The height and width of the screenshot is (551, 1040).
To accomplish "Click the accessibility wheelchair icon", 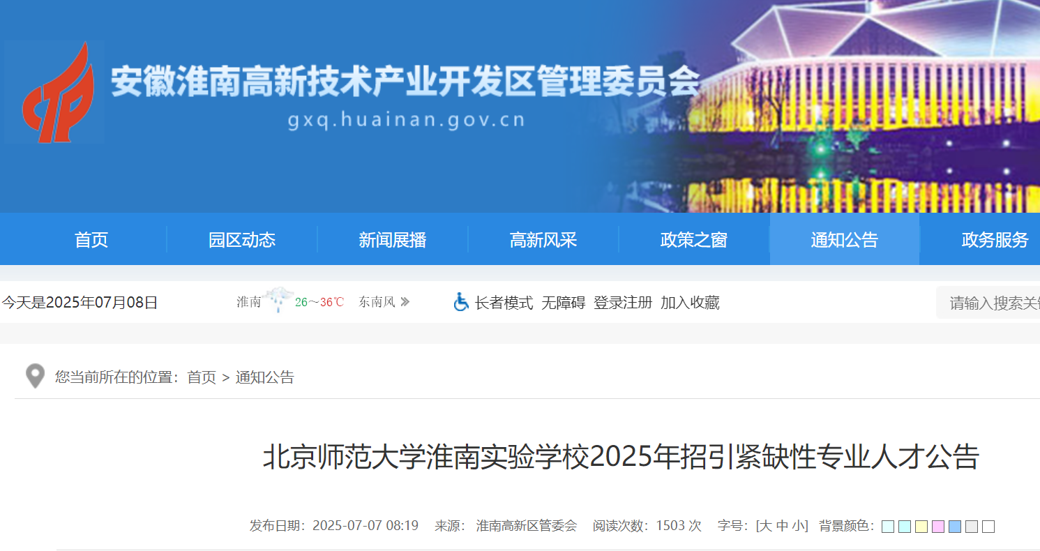I will pyautogui.click(x=461, y=302).
